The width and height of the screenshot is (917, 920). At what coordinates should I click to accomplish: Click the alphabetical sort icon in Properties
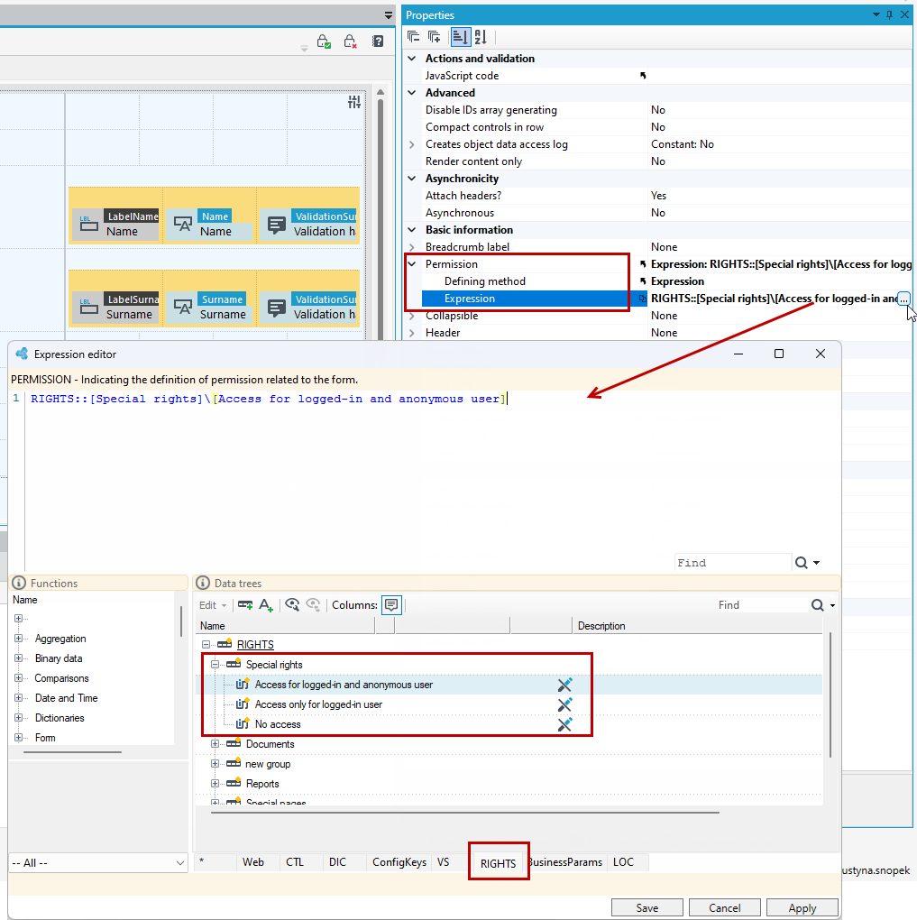[x=481, y=37]
